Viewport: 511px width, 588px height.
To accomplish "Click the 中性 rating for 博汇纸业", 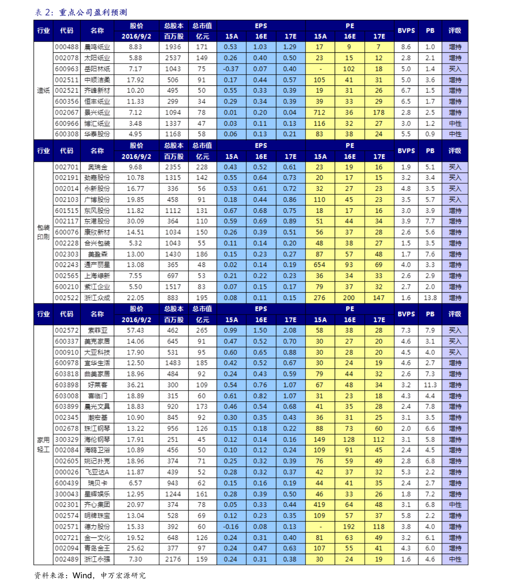I will (455, 124).
